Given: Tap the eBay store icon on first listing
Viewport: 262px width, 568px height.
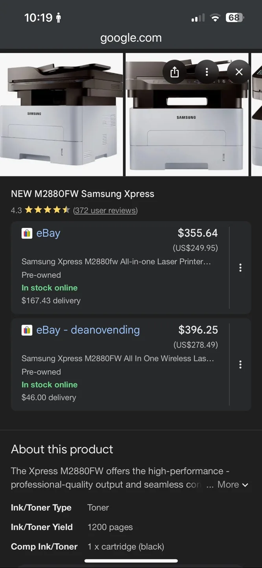Looking at the screenshot, I should [27, 233].
